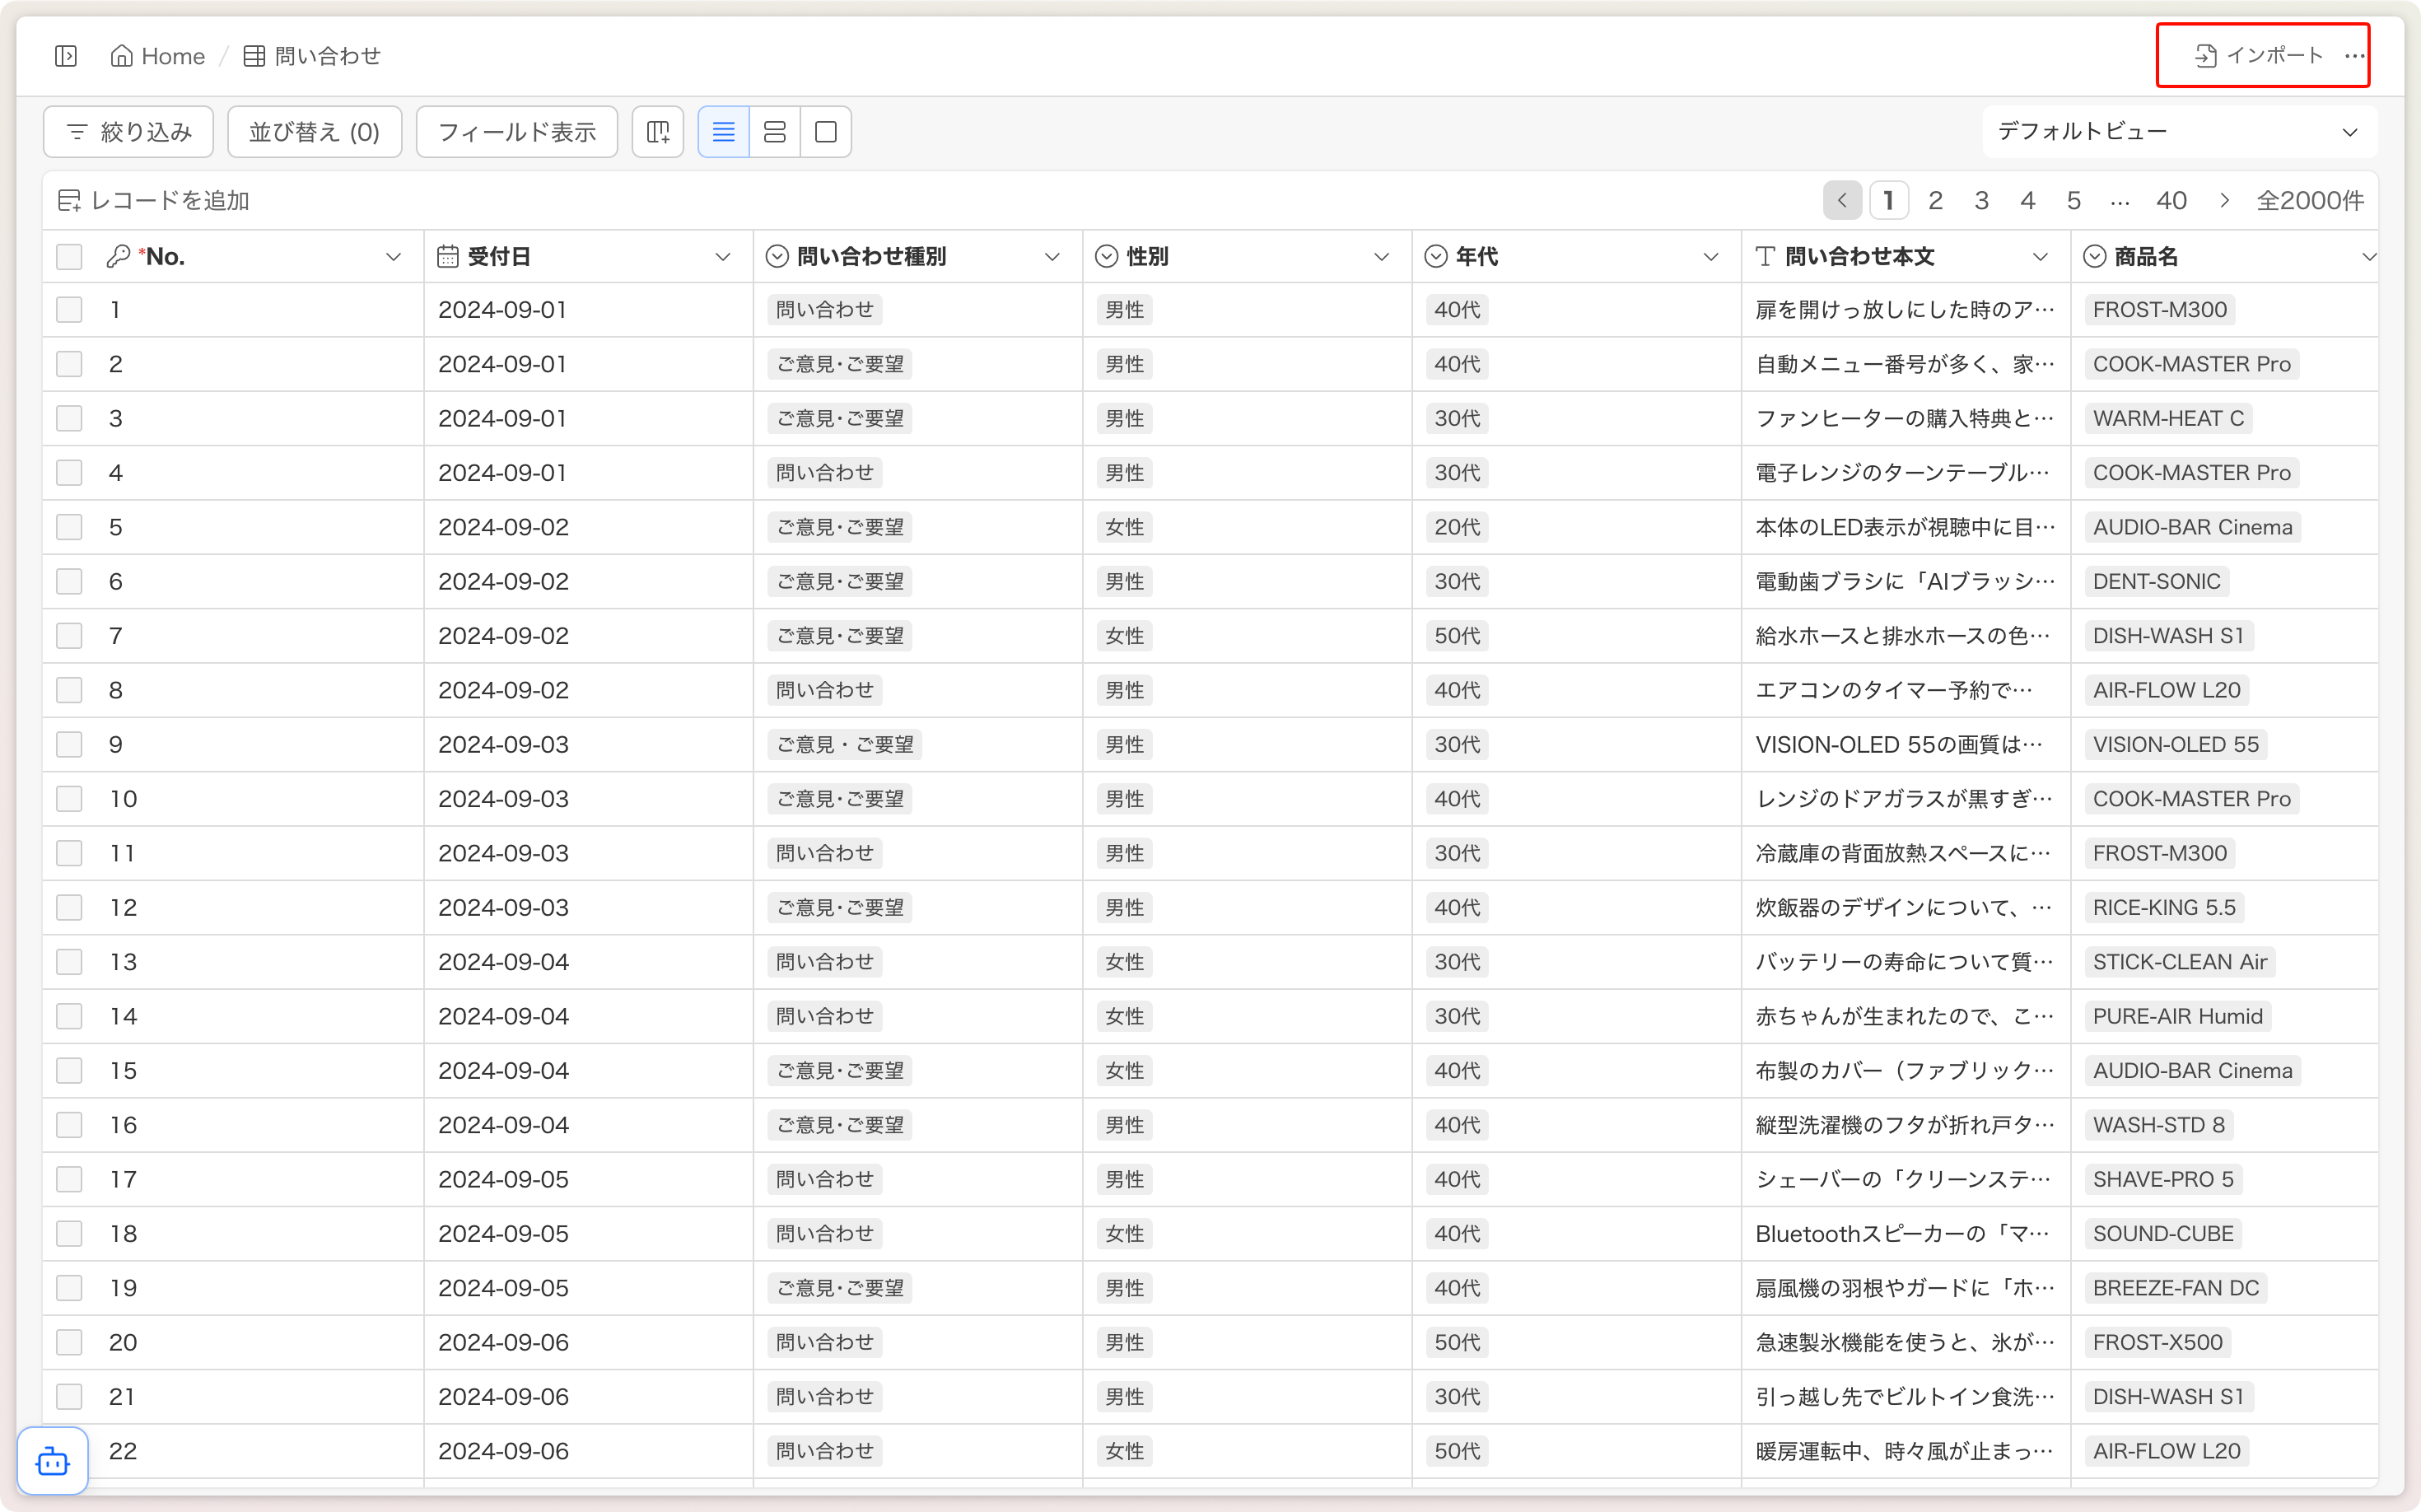This screenshot has width=2421, height=1512.
Task: Open the chatbot assistant icon
Action: click(53, 1462)
